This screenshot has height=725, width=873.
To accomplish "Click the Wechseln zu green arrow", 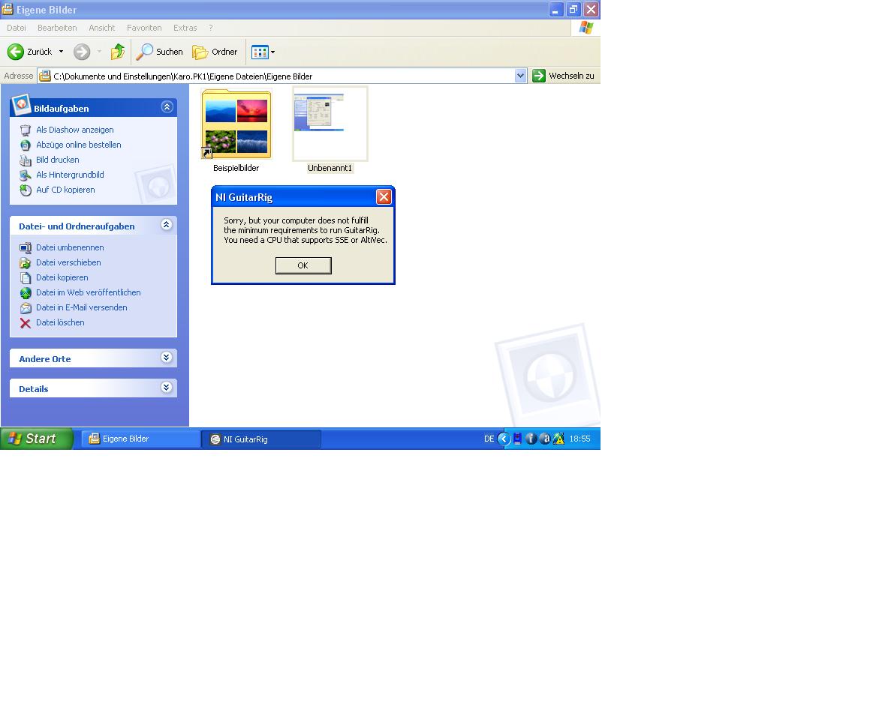I will [539, 76].
